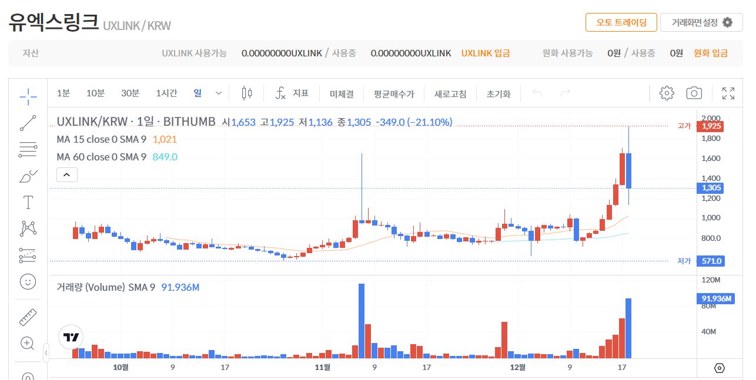
Task: Select the text annotation tool
Action: (28, 203)
